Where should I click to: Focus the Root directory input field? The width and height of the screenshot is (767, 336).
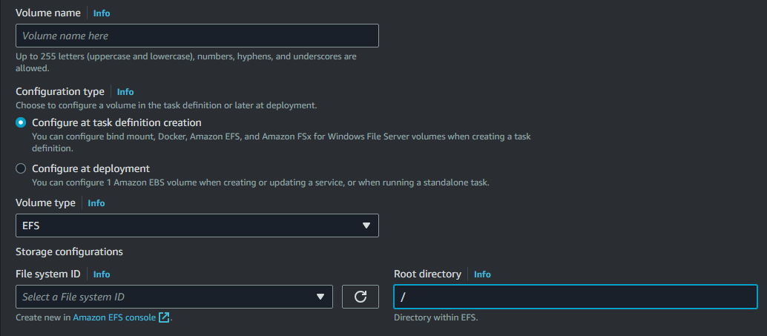575,297
